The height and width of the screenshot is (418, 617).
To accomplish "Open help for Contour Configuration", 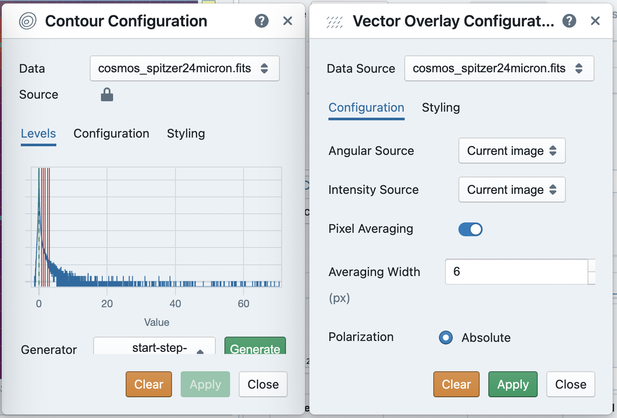I will tap(261, 20).
